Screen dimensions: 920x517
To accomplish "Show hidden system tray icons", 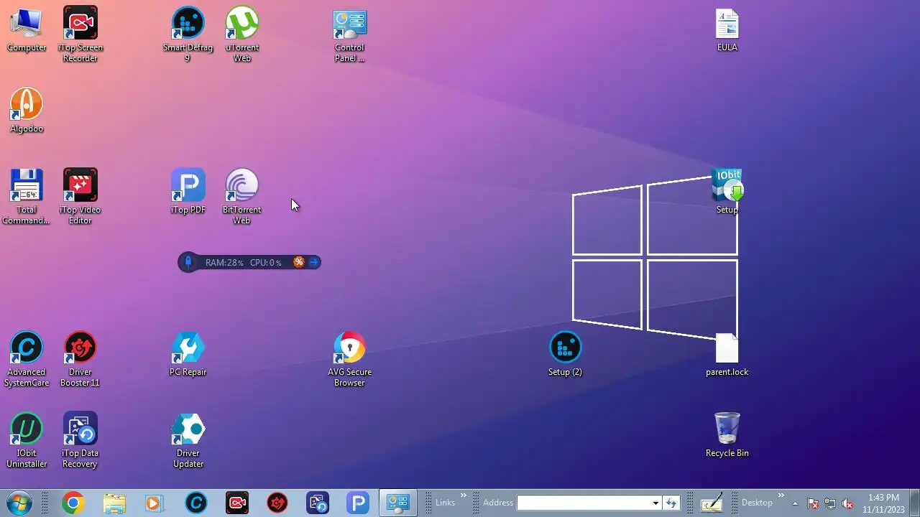I will (795, 503).
